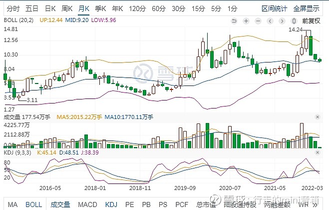The height and width of the screenshot is (210, 329).
Task: Select the 分时 intraday tab
Action: 14,8
